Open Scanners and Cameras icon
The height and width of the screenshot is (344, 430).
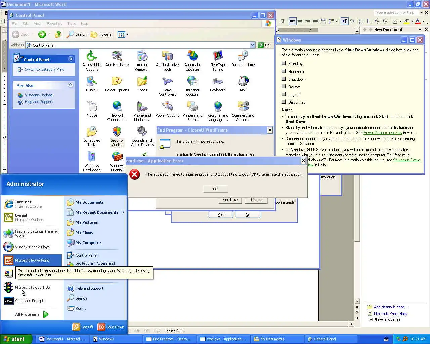tap(243, 111)
